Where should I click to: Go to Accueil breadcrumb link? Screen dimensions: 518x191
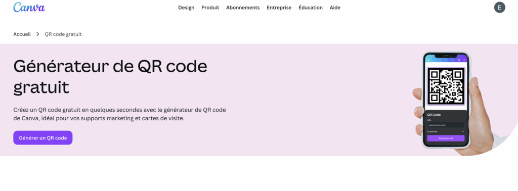[22, 34]
